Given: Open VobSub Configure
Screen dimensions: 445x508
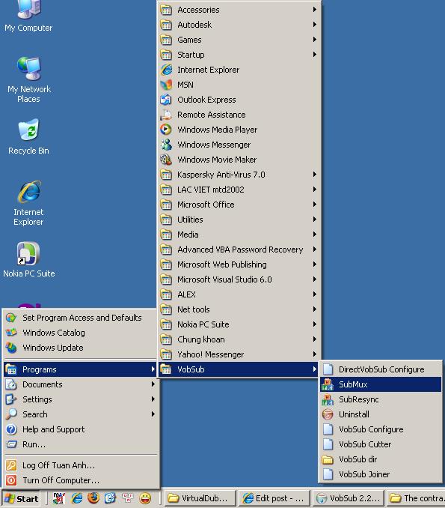Looking at the screenshot, I should tap(381, 429).
